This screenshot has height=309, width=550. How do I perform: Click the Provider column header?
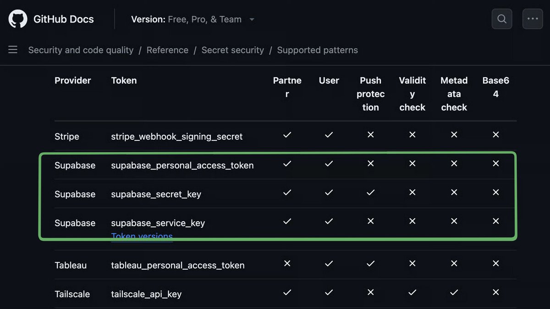(73, 80)
